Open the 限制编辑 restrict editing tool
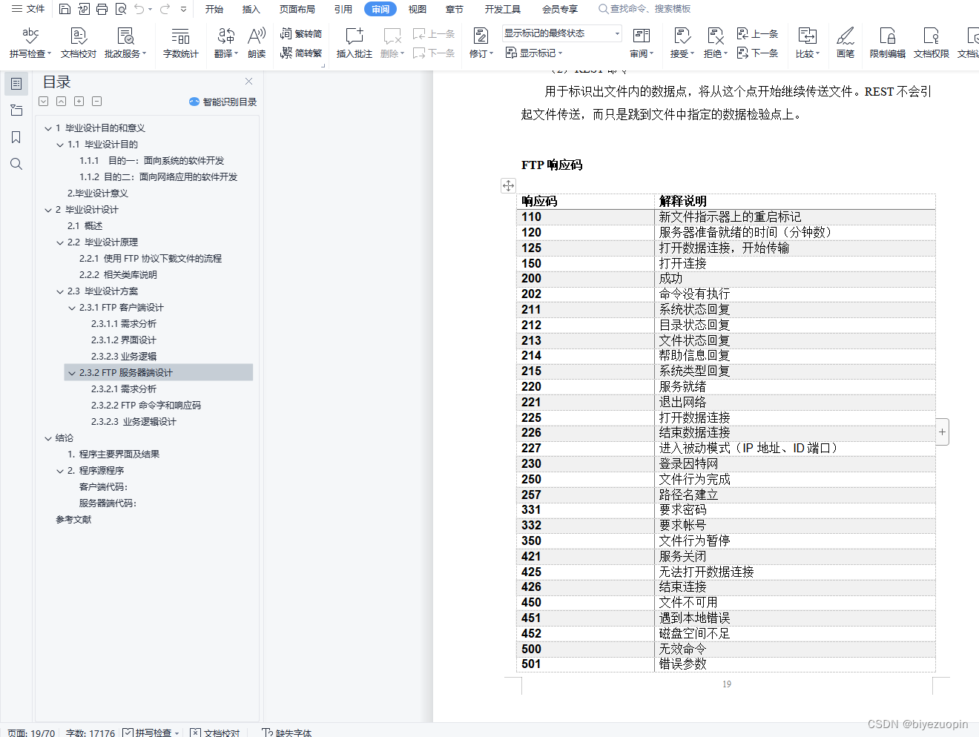This screenshot has width=979, height=737. [x=888, y=43]
